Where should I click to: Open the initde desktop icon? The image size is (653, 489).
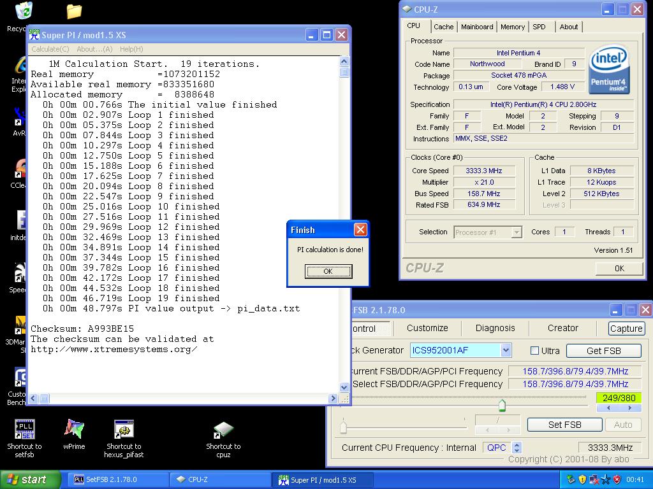coord(21,220)
